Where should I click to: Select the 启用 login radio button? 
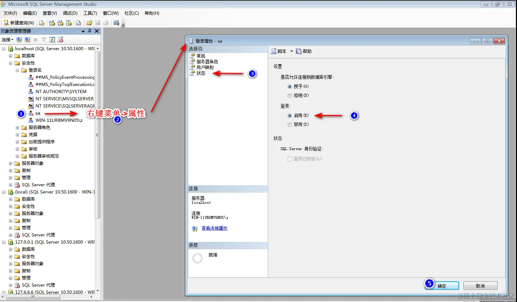[290, 116]
